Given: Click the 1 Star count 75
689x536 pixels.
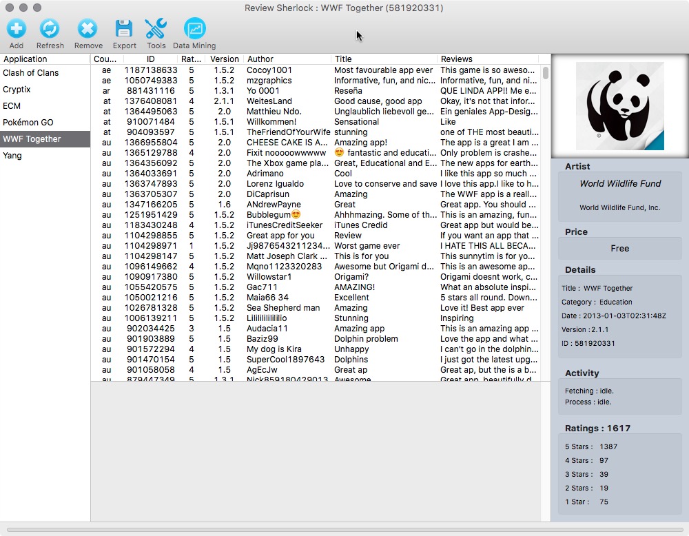Looking at the screenshot, I should 604,502.
